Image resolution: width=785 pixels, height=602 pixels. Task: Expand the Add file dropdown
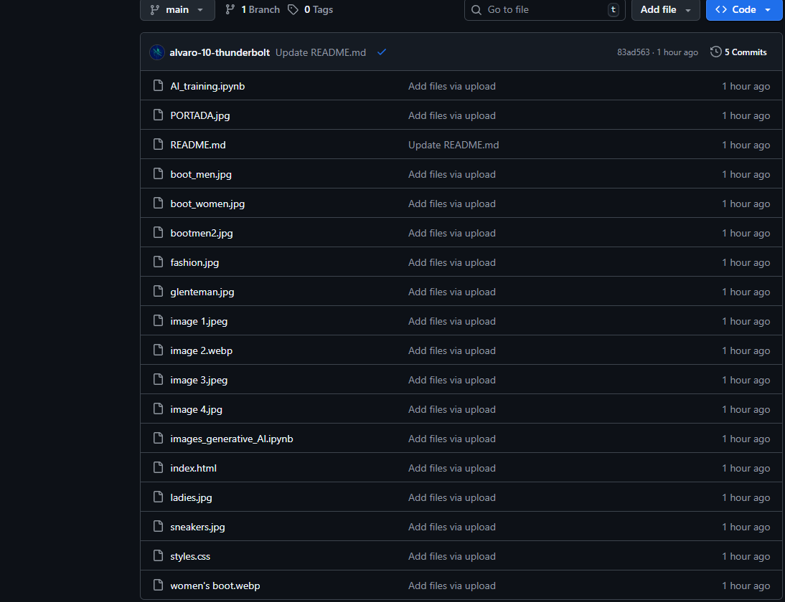(x=665, y=9)
